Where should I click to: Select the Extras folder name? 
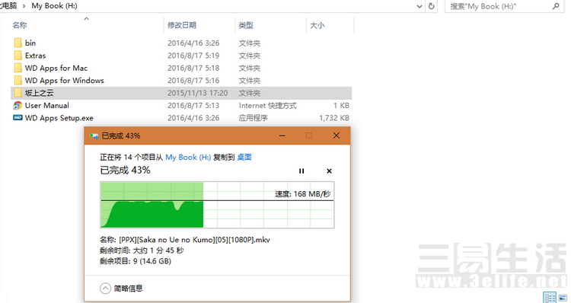35,56
